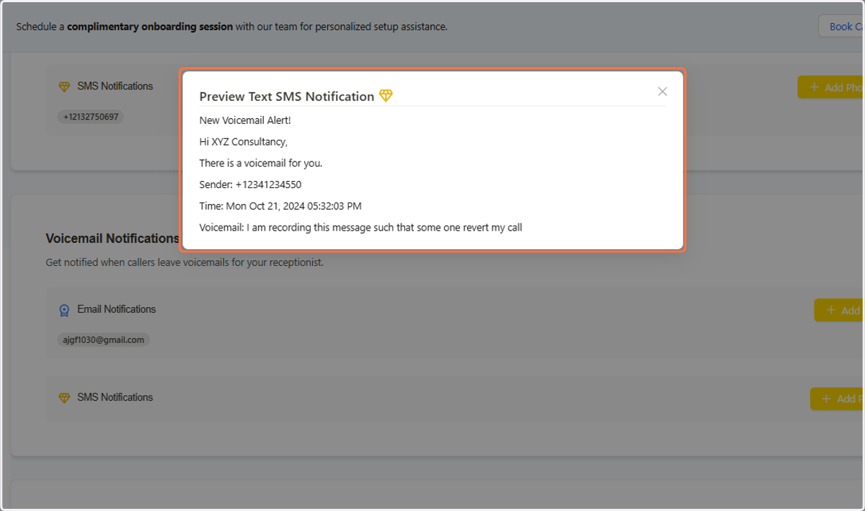Click Add button in Email Notifications row
The height and width of the screenshot is (511, 865).
(840, 310)
